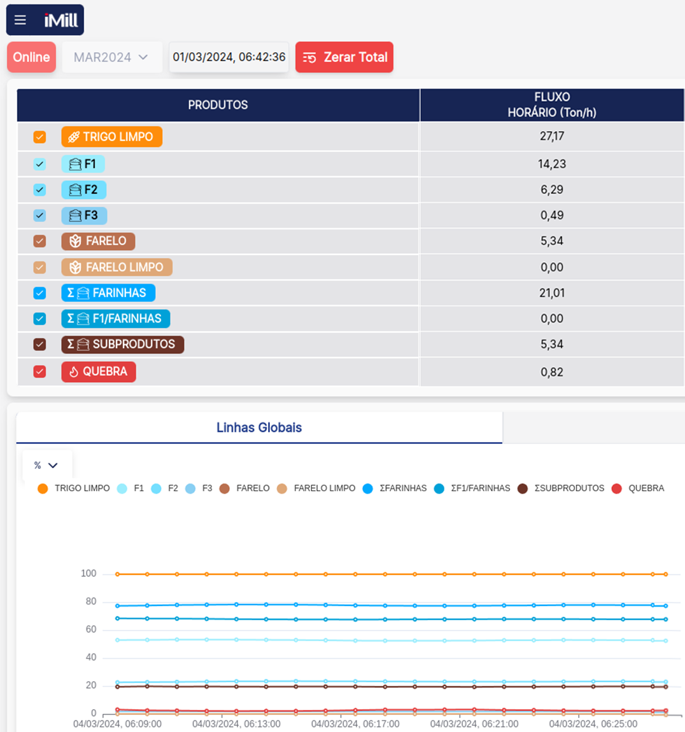Image resolution: width=685 pixels, height=732 pixels.
Task: Click the FARELO LIMPO product badge
Action: click(x=117, y=268)
